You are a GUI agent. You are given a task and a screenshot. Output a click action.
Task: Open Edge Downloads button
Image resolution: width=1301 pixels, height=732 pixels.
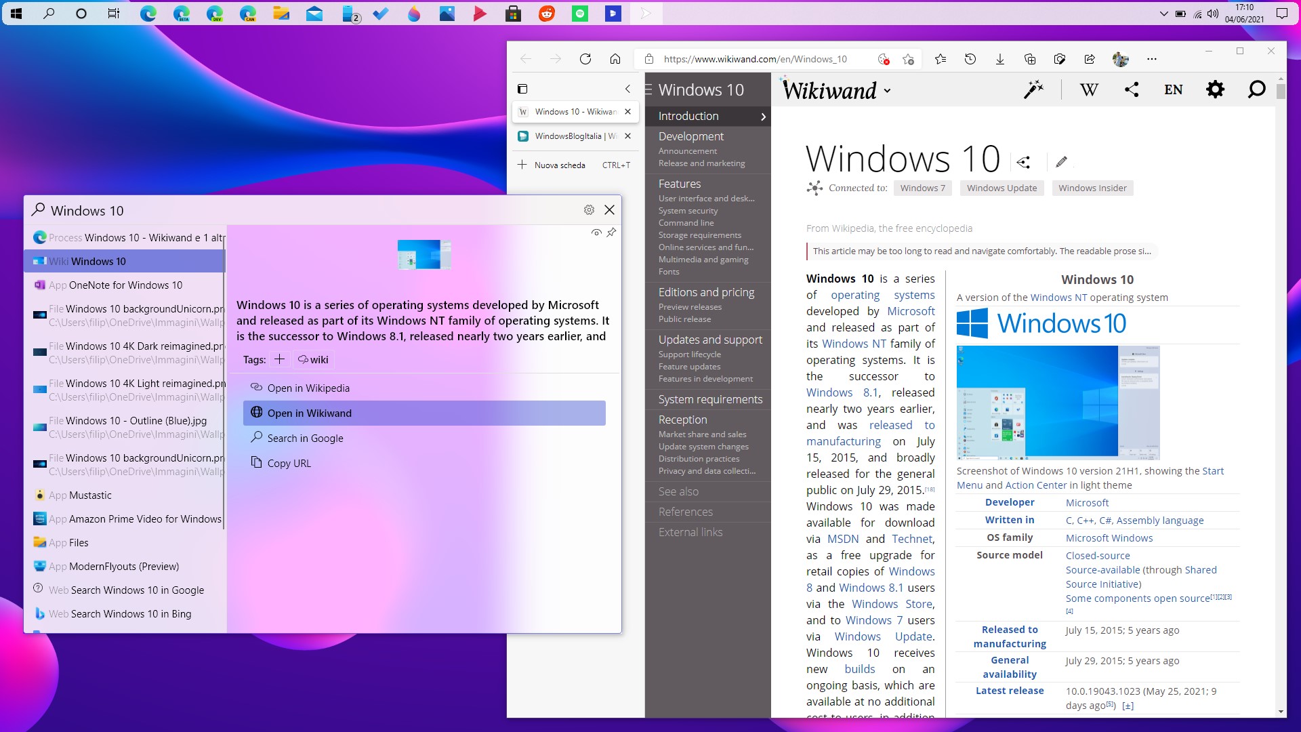click(x=1000, y=59)
